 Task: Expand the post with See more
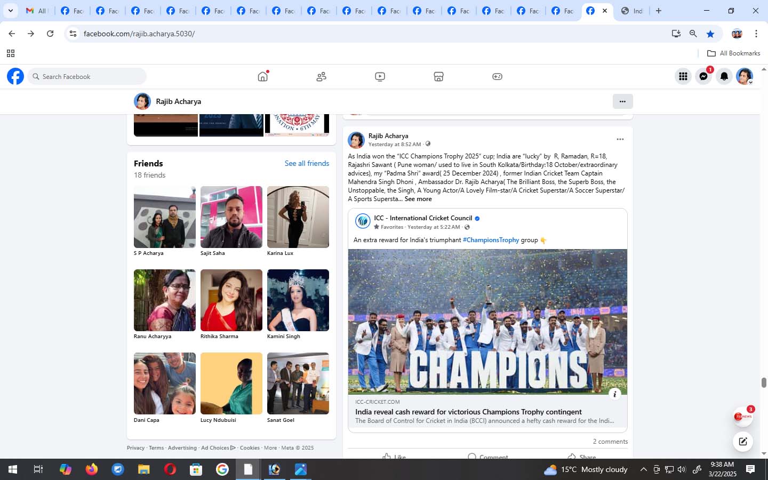coord(418,199)
